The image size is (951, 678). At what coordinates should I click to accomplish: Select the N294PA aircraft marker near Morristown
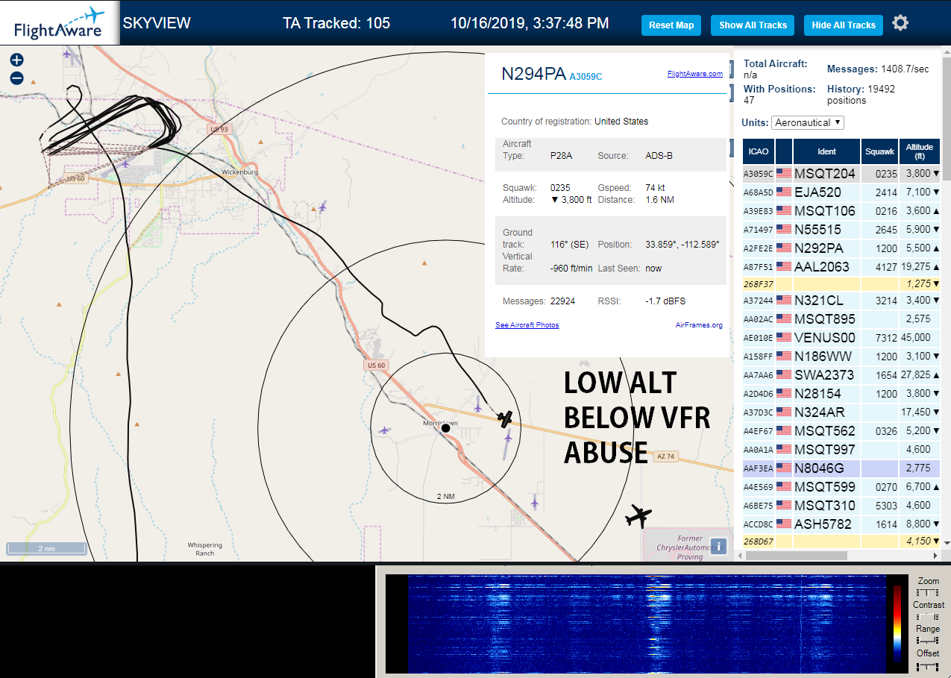(506, 418)
